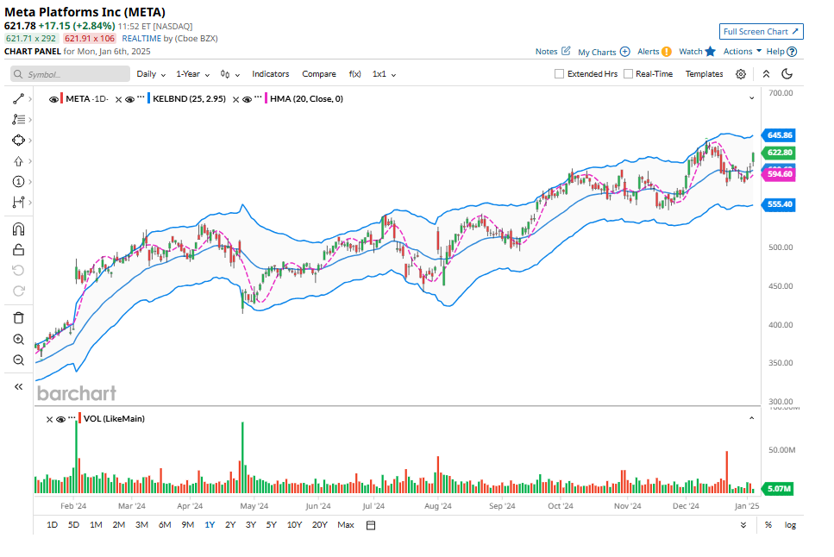
Task: Open the Daily frequency dropdown
Action: point(151,74)
